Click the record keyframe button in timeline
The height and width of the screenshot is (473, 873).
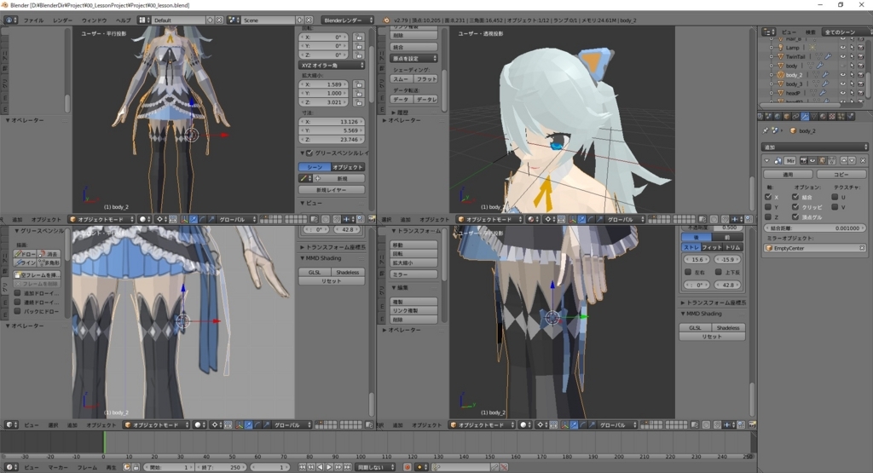coord(407,467)
